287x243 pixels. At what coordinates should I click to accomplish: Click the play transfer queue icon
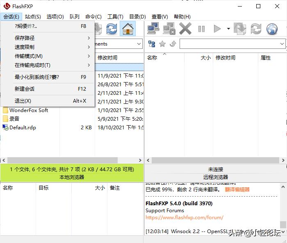(x=217, y=29)
